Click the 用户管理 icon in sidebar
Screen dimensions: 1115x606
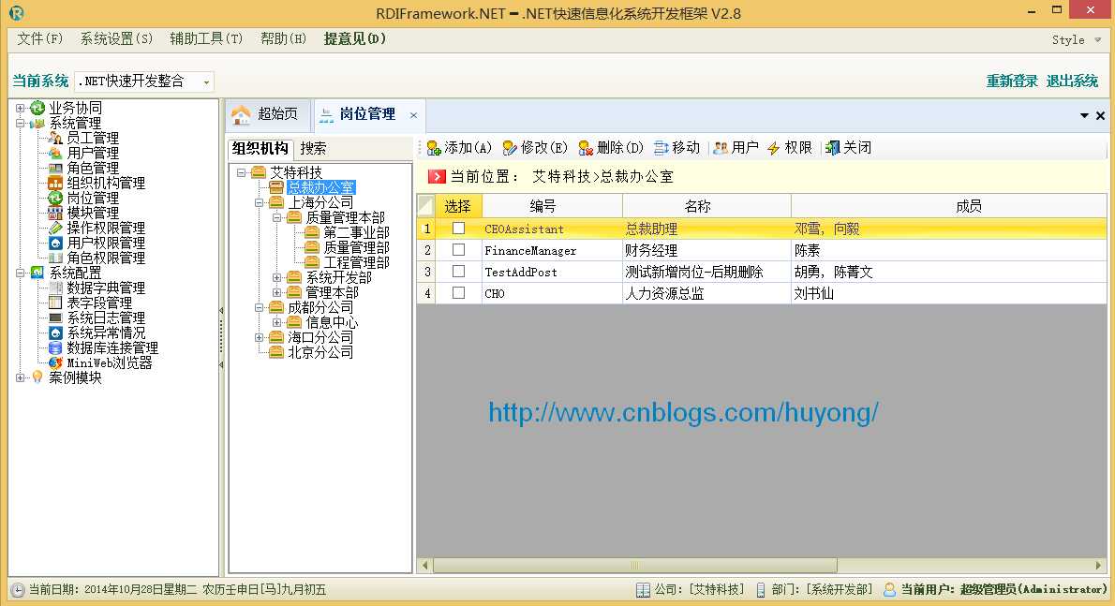(x=55, y=153)
